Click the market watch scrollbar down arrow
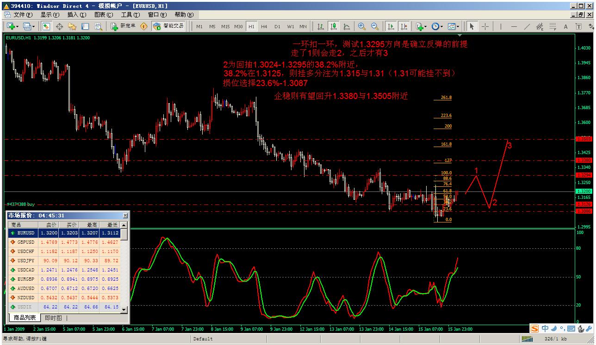This screenshot has width=596, height=345. [124, 310]
